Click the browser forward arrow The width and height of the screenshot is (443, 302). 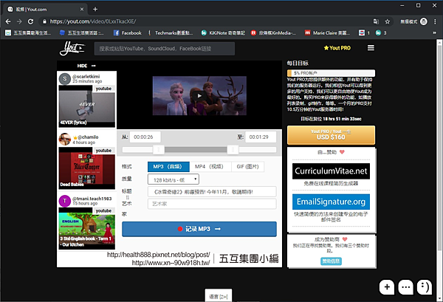[19, 21]
